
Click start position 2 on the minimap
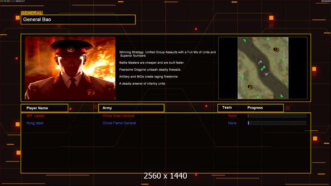pyautogui.click(x=250, y=86)
